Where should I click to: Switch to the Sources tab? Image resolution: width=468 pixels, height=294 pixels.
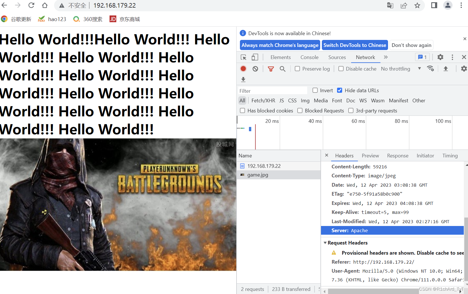pyautogui.click(x=337, y=57)
